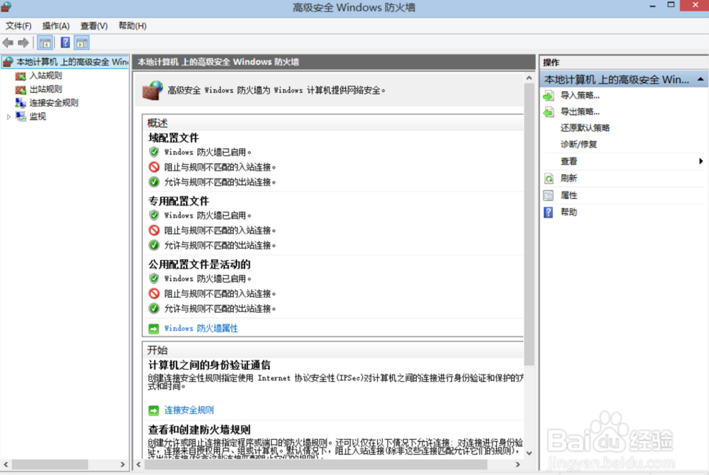
Task: Click green shield icon under 域配置文件
Action: 154,152
